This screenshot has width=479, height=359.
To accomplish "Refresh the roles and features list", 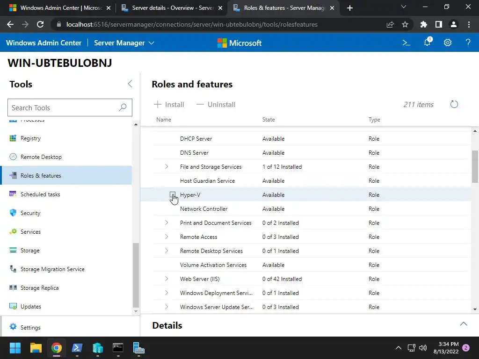I will pos(454,104).
